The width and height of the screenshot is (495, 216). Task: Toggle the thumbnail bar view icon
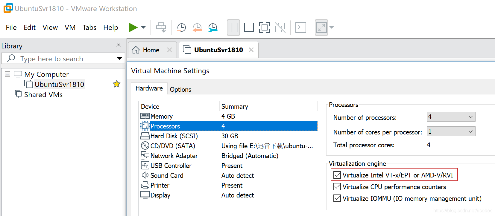249,27
